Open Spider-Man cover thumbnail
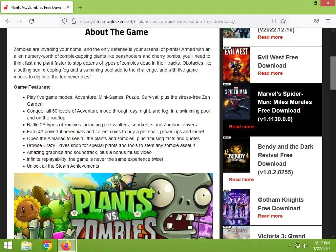The image size is (336, 252). (x=236, y=101)
